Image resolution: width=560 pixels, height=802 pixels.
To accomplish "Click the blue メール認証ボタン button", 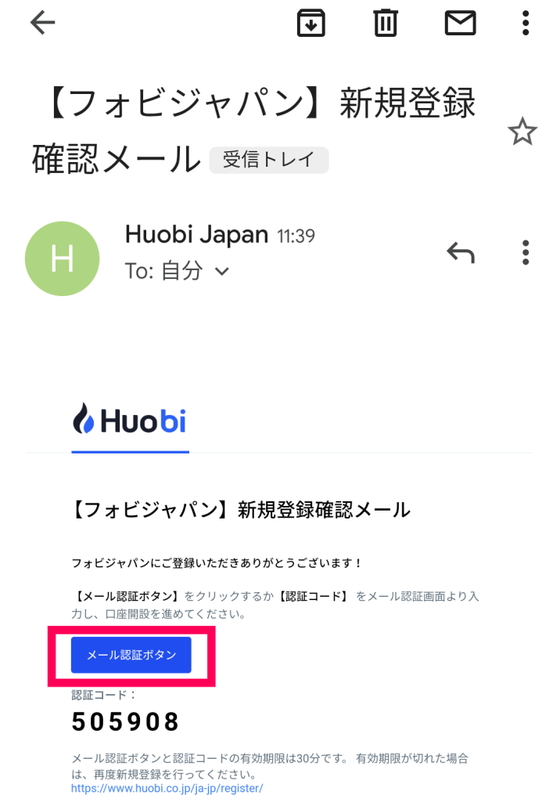I will click(x=131, y=655).
